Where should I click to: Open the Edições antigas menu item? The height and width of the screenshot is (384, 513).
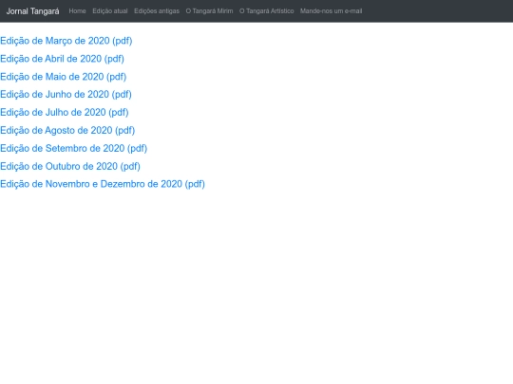point(157,11)
